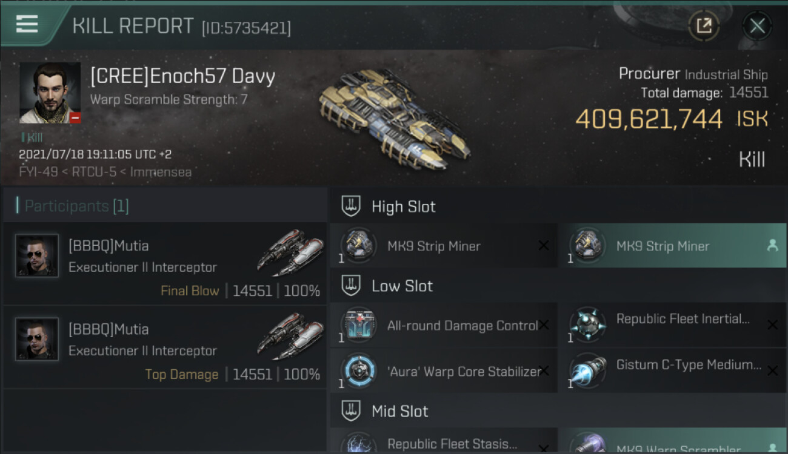Screen dimensions: 788x454
Task: Click the MK9 Warp Scrambler icon
Action: (587, 444)
